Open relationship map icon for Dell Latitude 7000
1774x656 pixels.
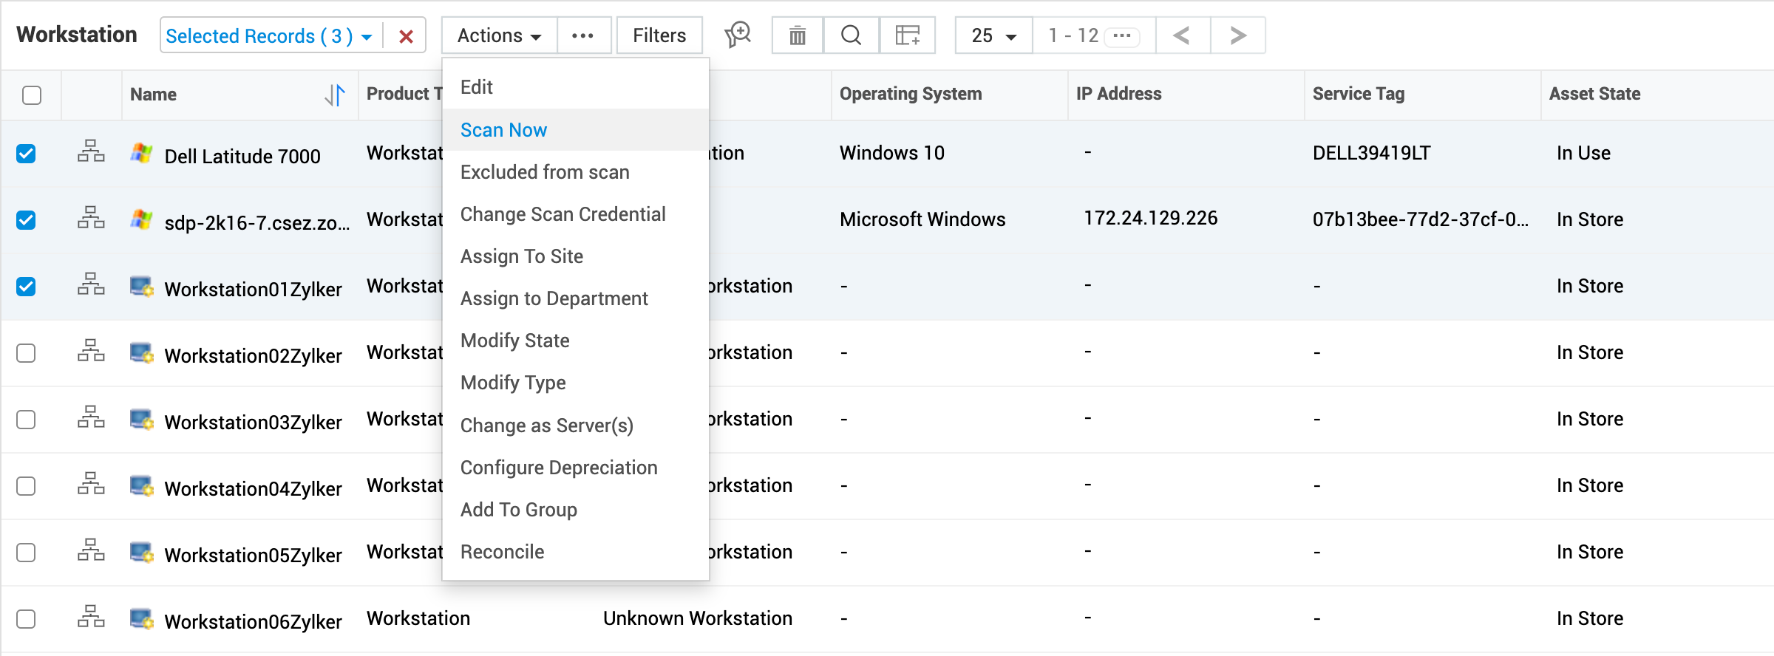91,151
